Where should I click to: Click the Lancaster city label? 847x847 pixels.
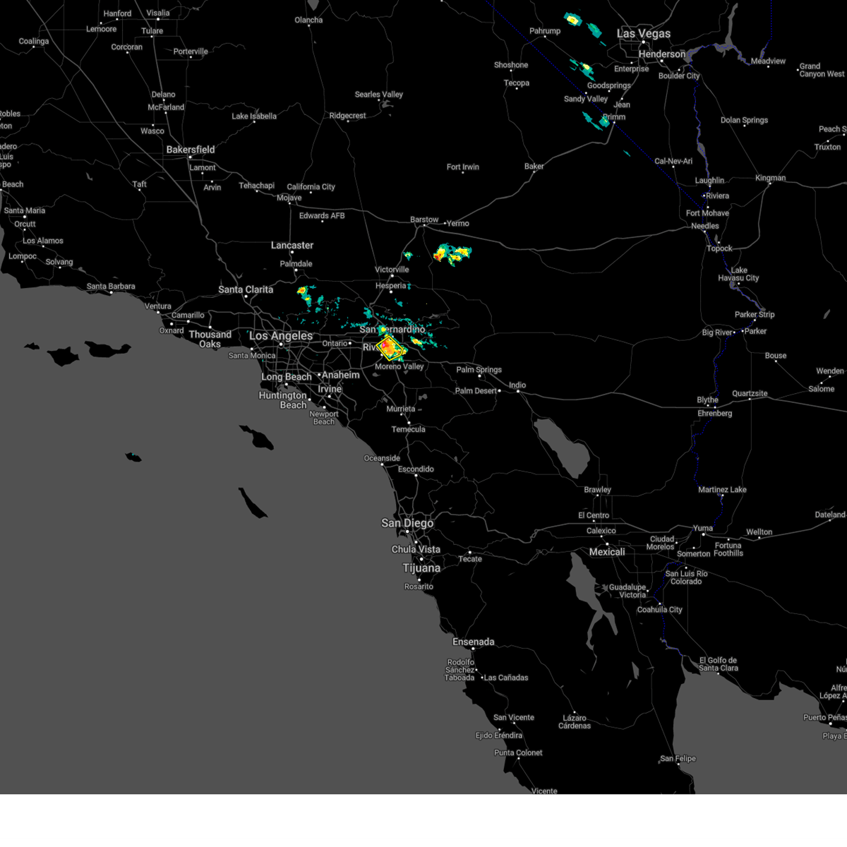click(x=293, y=245)
